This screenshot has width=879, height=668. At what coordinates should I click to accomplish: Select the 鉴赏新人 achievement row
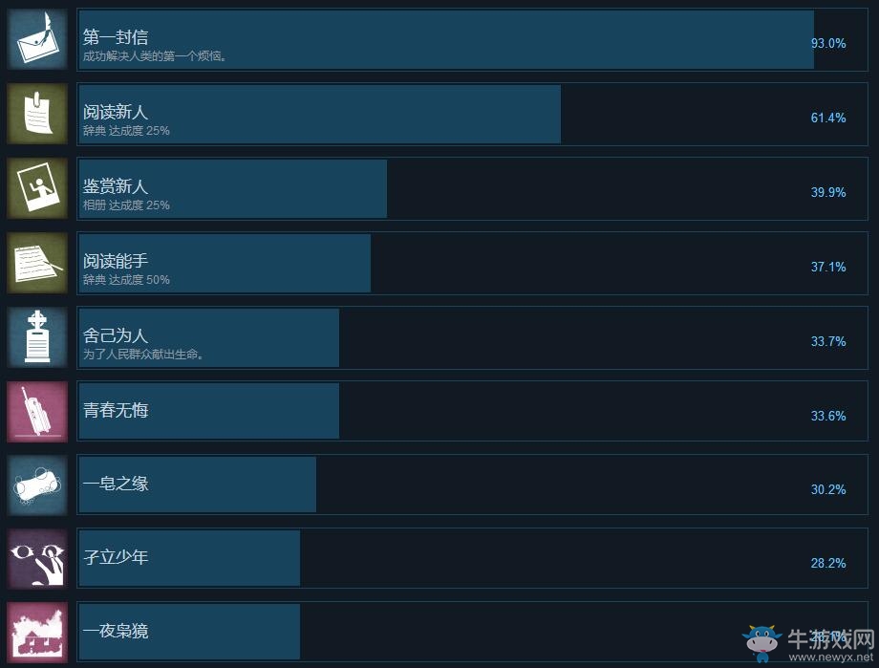point(472,189)
